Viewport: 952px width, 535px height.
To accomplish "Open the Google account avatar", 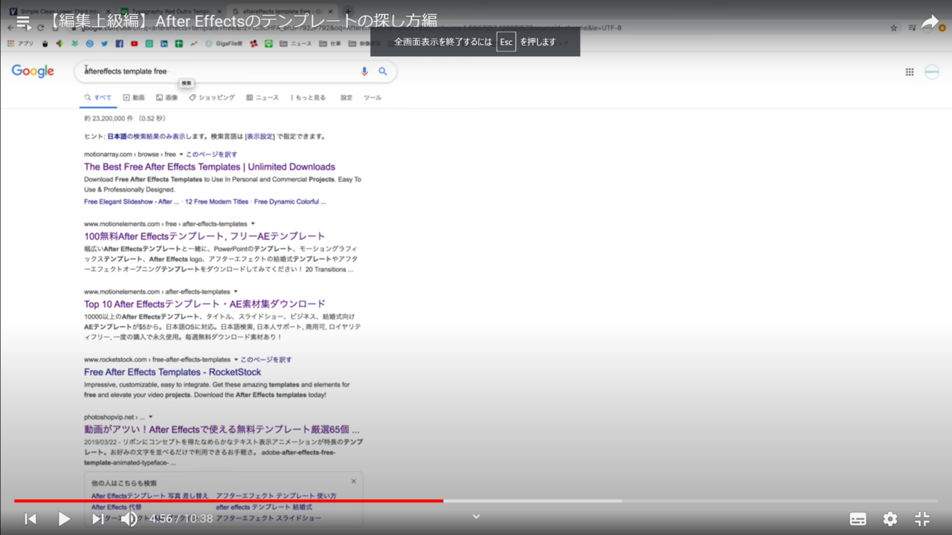I will 932,72.
